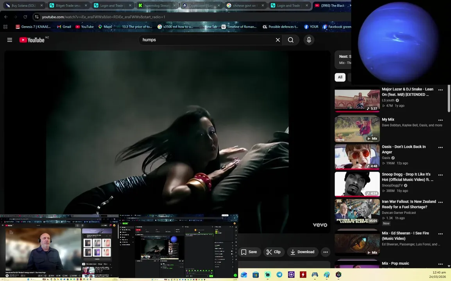451x281 pixels.
Task: Click the youtube.com address bar URL
Action: (104, 17)
